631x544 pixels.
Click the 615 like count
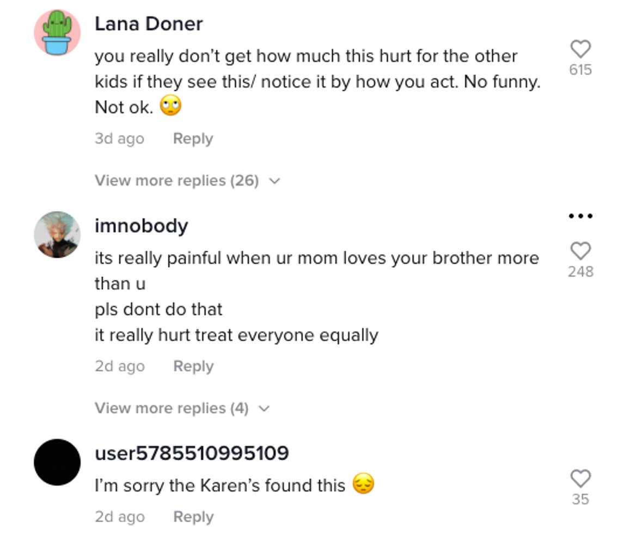(580, 70)
